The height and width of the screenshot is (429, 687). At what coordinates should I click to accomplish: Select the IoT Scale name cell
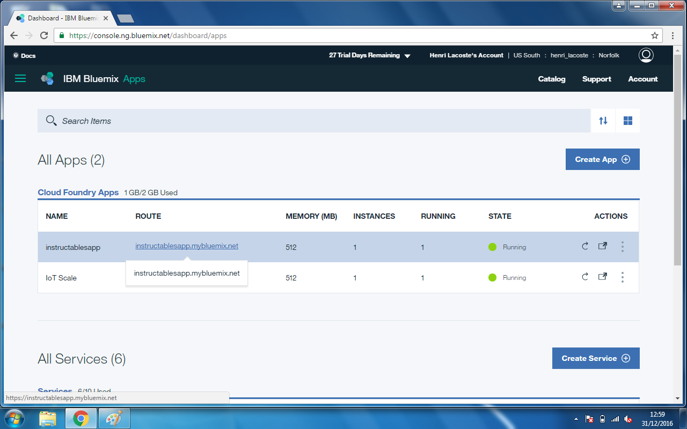(61, 278)
